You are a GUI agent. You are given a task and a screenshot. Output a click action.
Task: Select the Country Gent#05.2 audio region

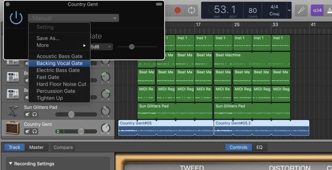(262, 128)
